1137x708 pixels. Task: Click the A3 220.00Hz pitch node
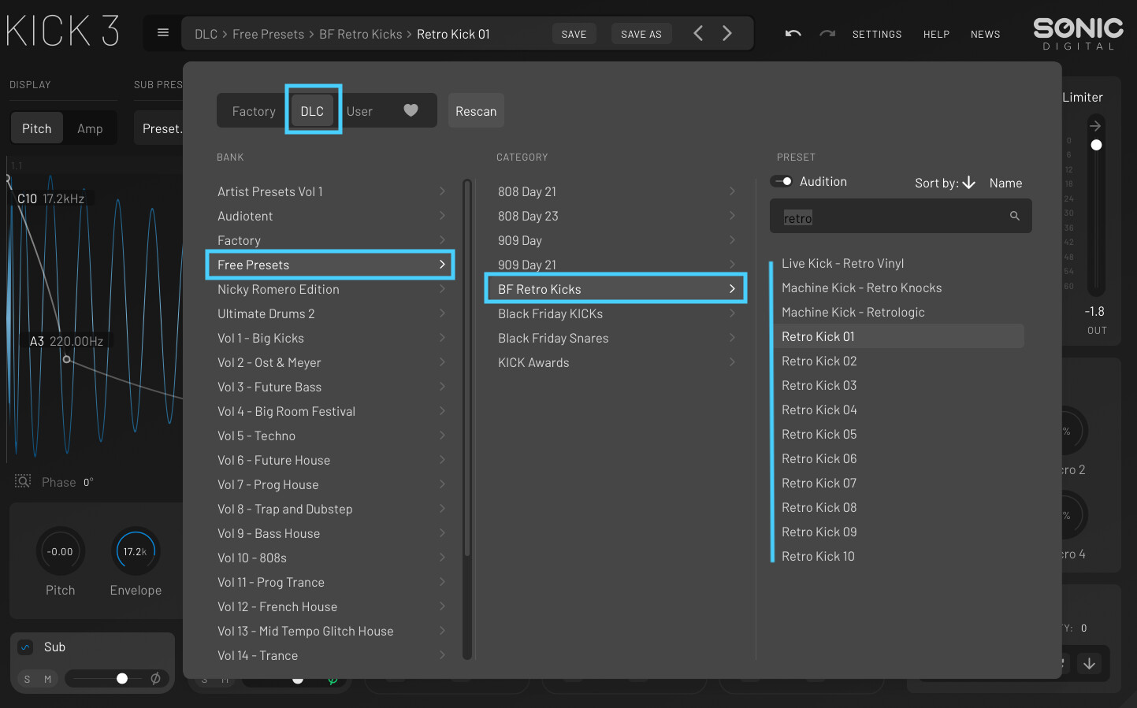pos(67,359)
